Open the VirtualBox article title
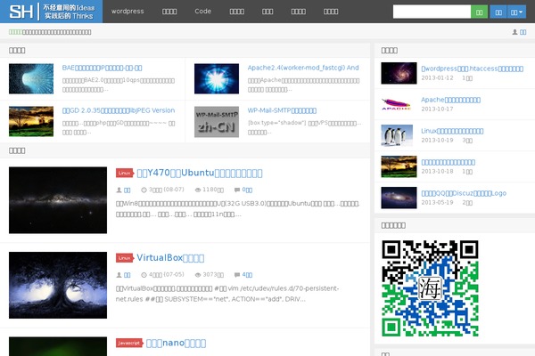Screen dimensions: 535x356 click(x=170, y=257)
